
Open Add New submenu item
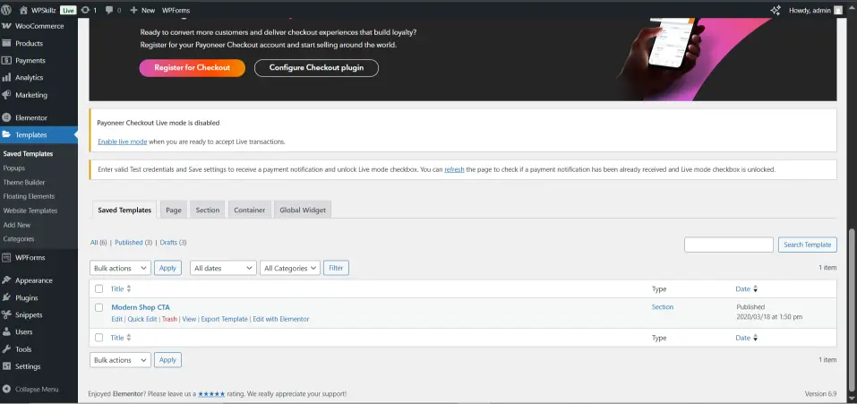[17, 225]
